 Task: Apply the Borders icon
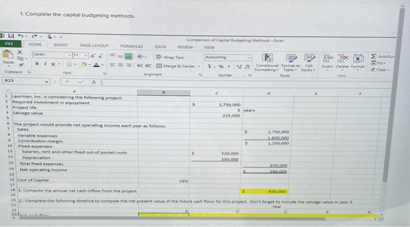69,64
